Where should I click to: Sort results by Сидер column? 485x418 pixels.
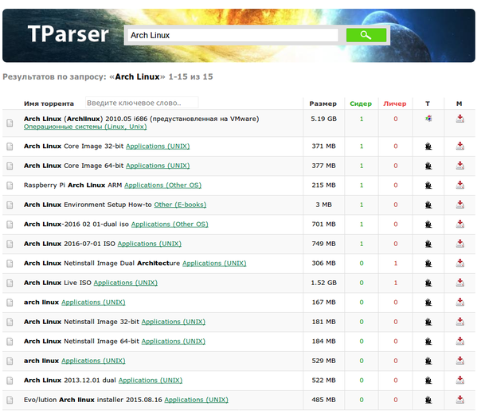[x=361, y=104]
